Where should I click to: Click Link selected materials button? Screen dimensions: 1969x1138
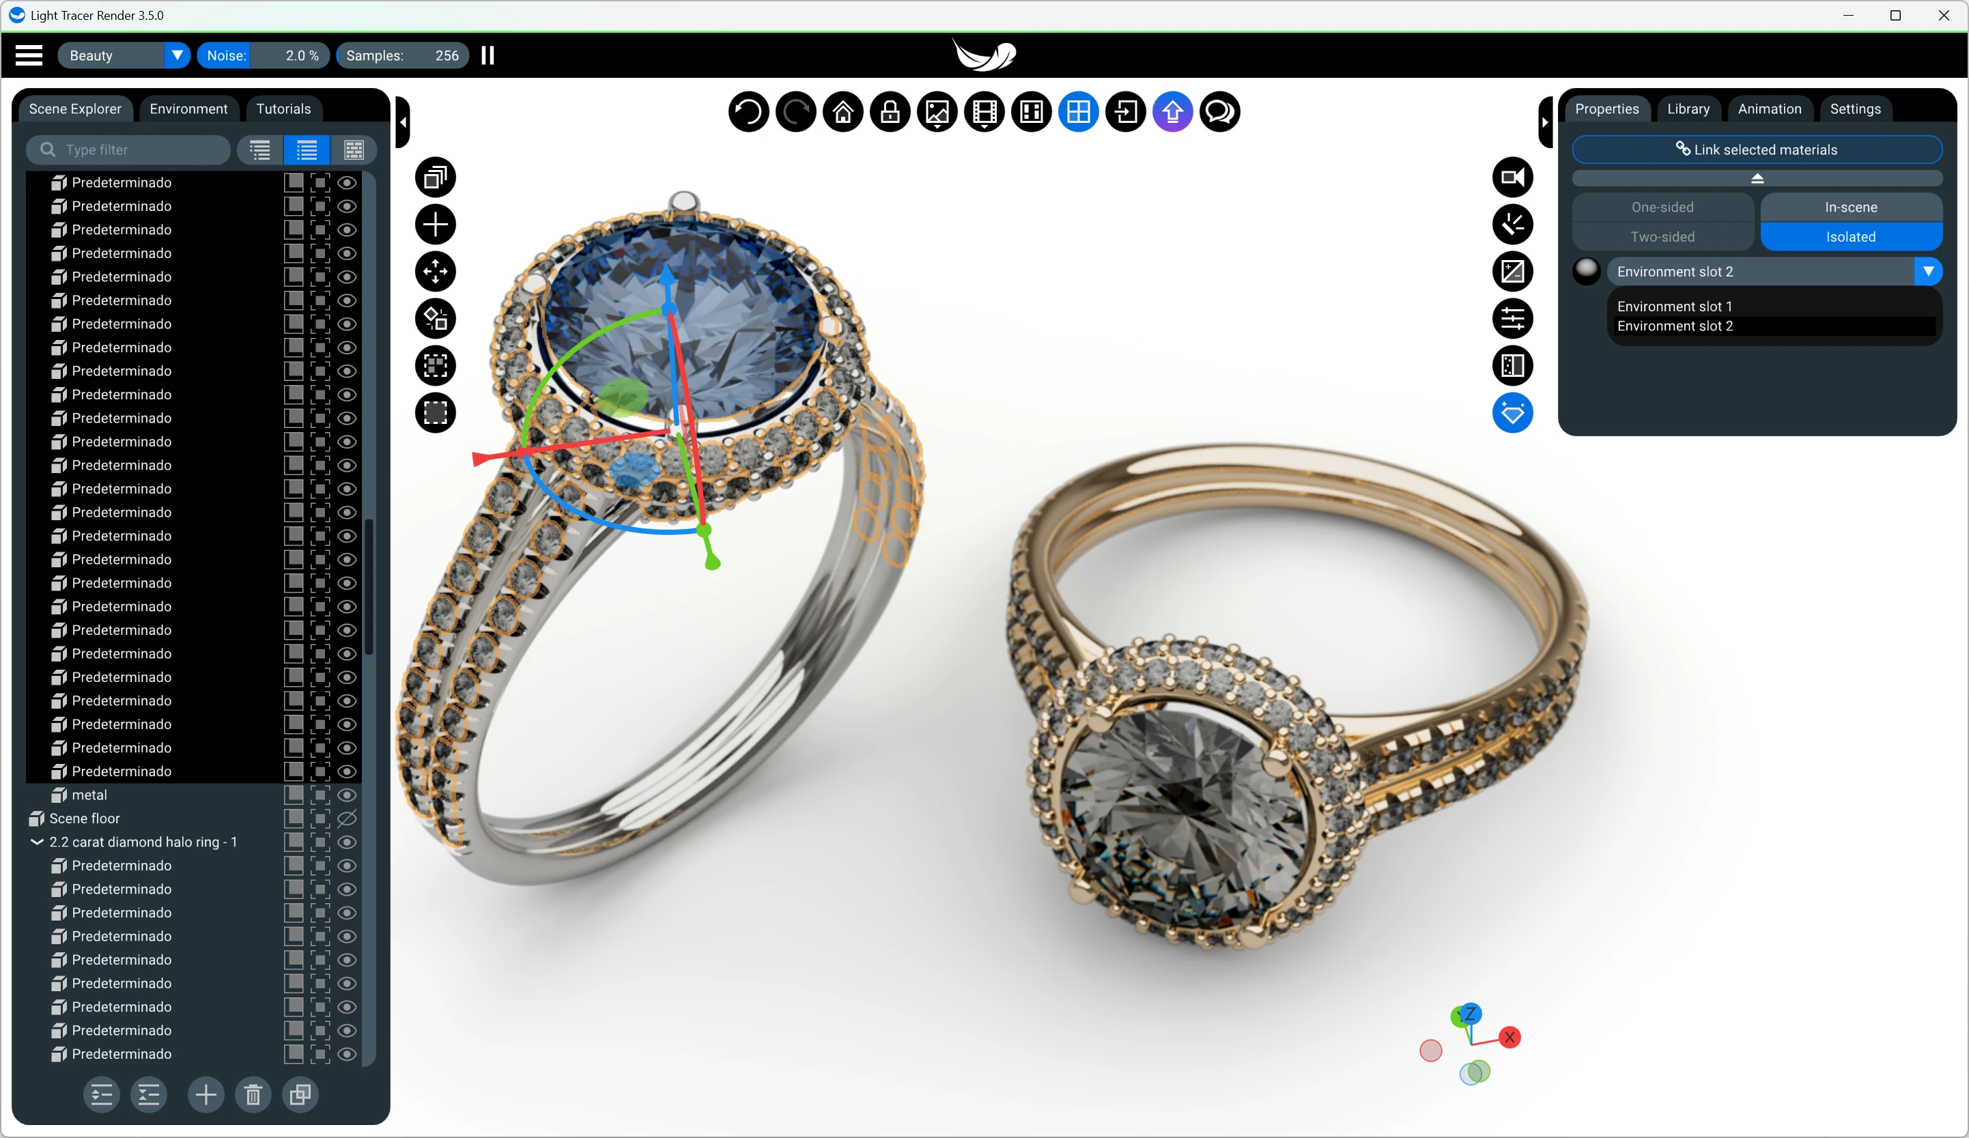[1757, 150]
